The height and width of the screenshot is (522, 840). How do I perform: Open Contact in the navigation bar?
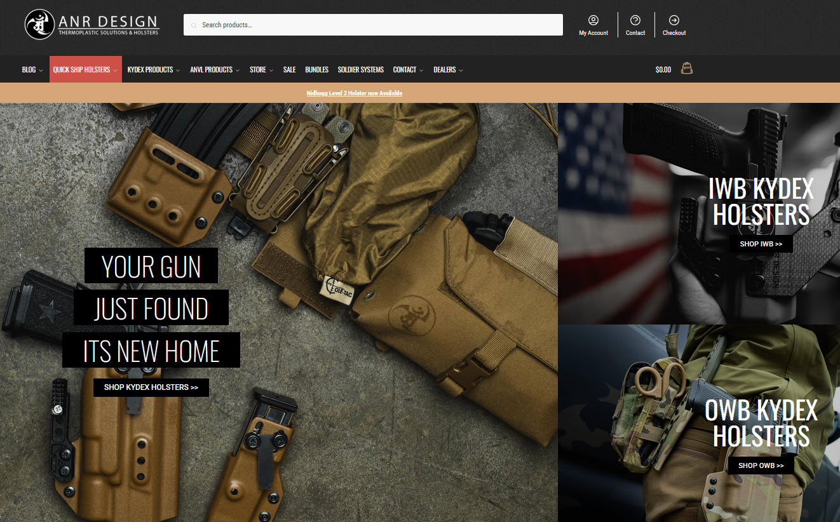click(x=405, y=70)
